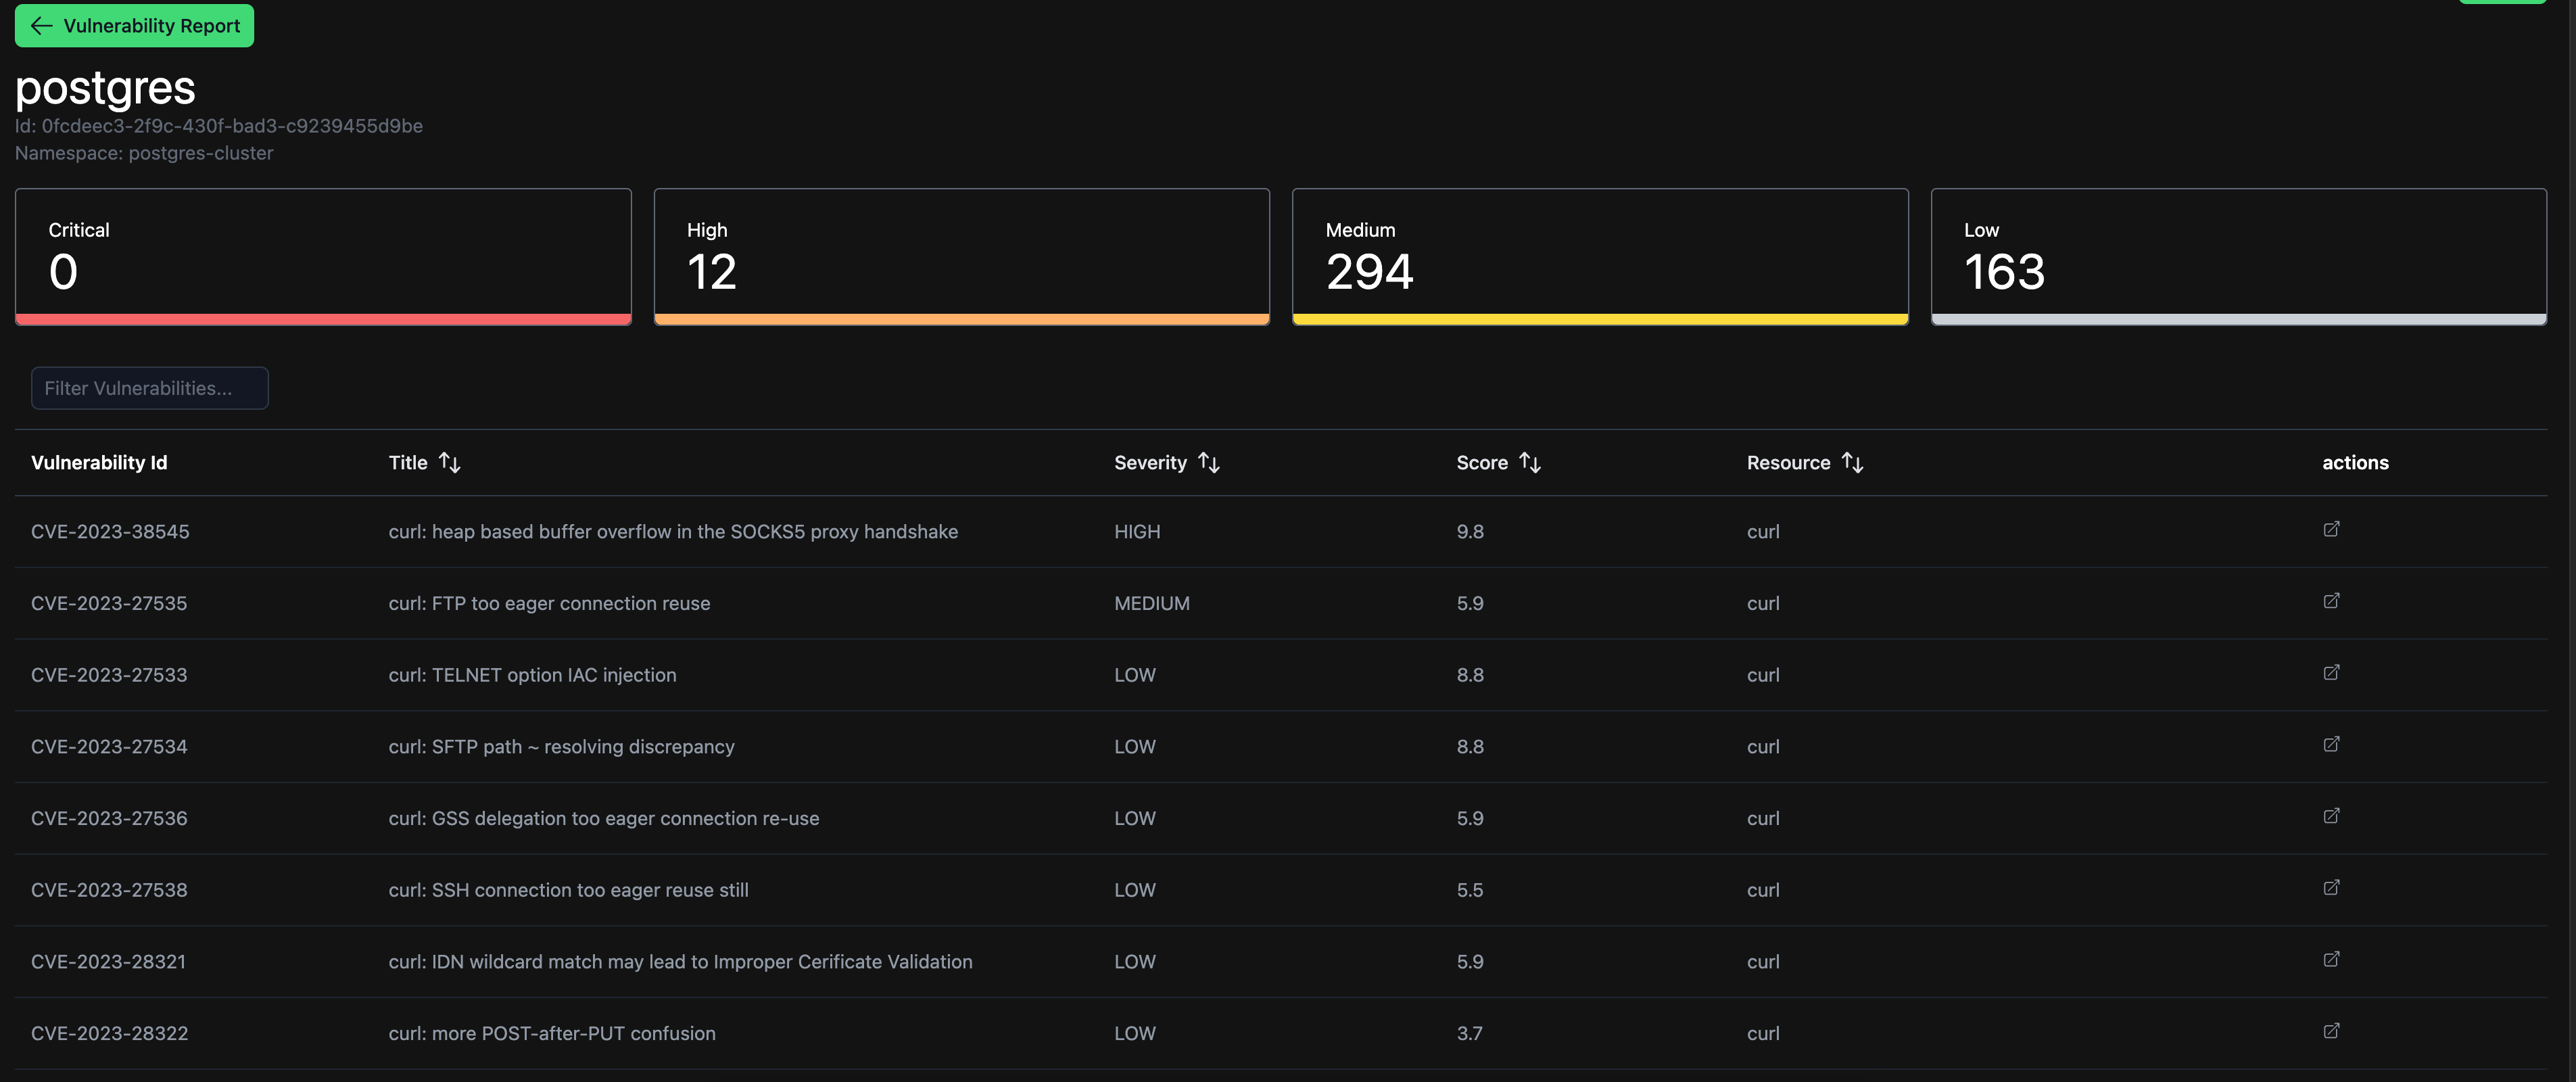2576x1082 pixels.
Task: Click the Filter Vulnerabilities input field
Action: (x=149, y=388)
